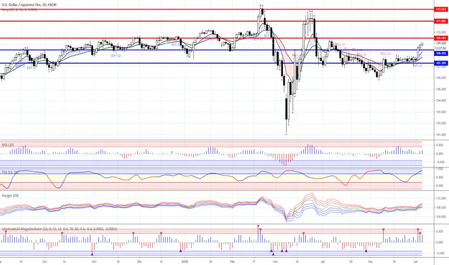449x265 pixels.
Task: Click the Dec label on time axis
Action: [x=139, y=262]
